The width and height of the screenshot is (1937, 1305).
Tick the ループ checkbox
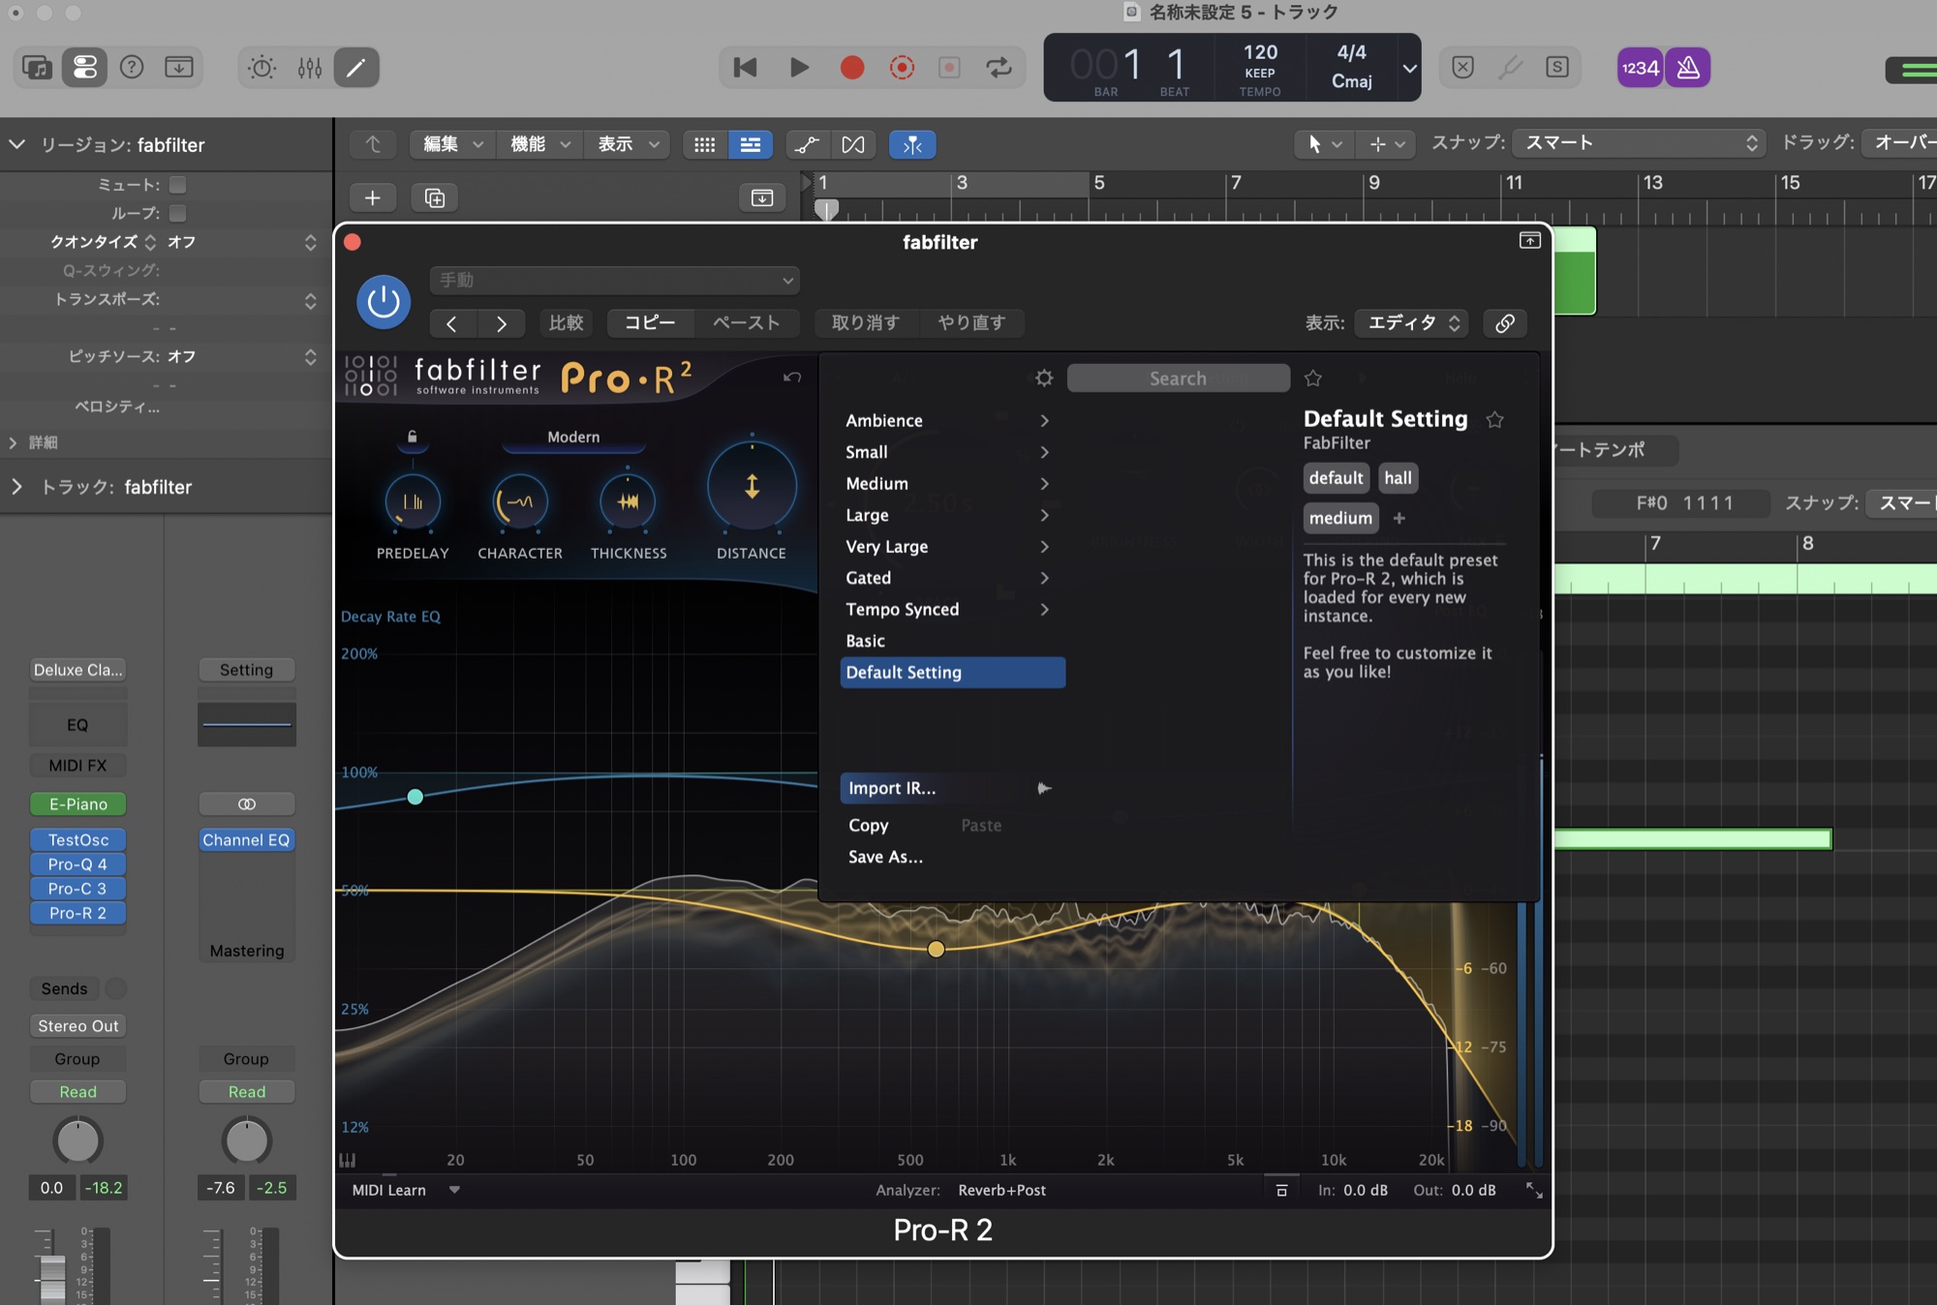click(177, 213)
